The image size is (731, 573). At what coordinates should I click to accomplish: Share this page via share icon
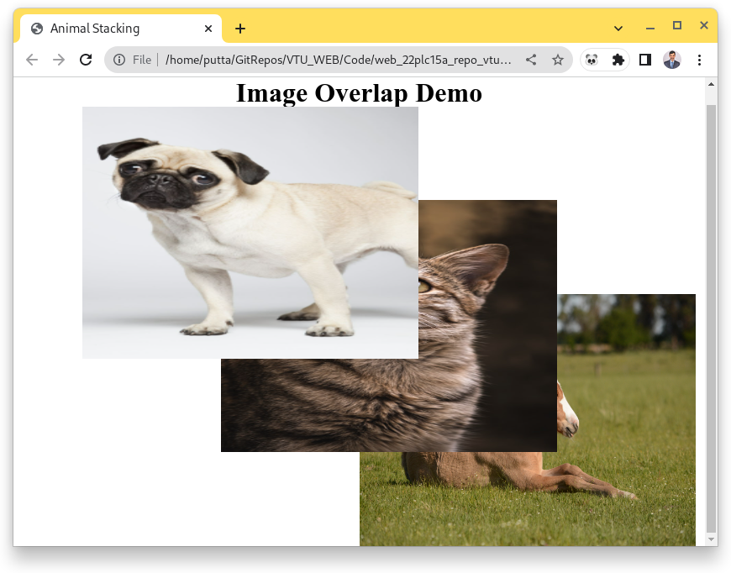pyautogui.click(x=531, y=60)
